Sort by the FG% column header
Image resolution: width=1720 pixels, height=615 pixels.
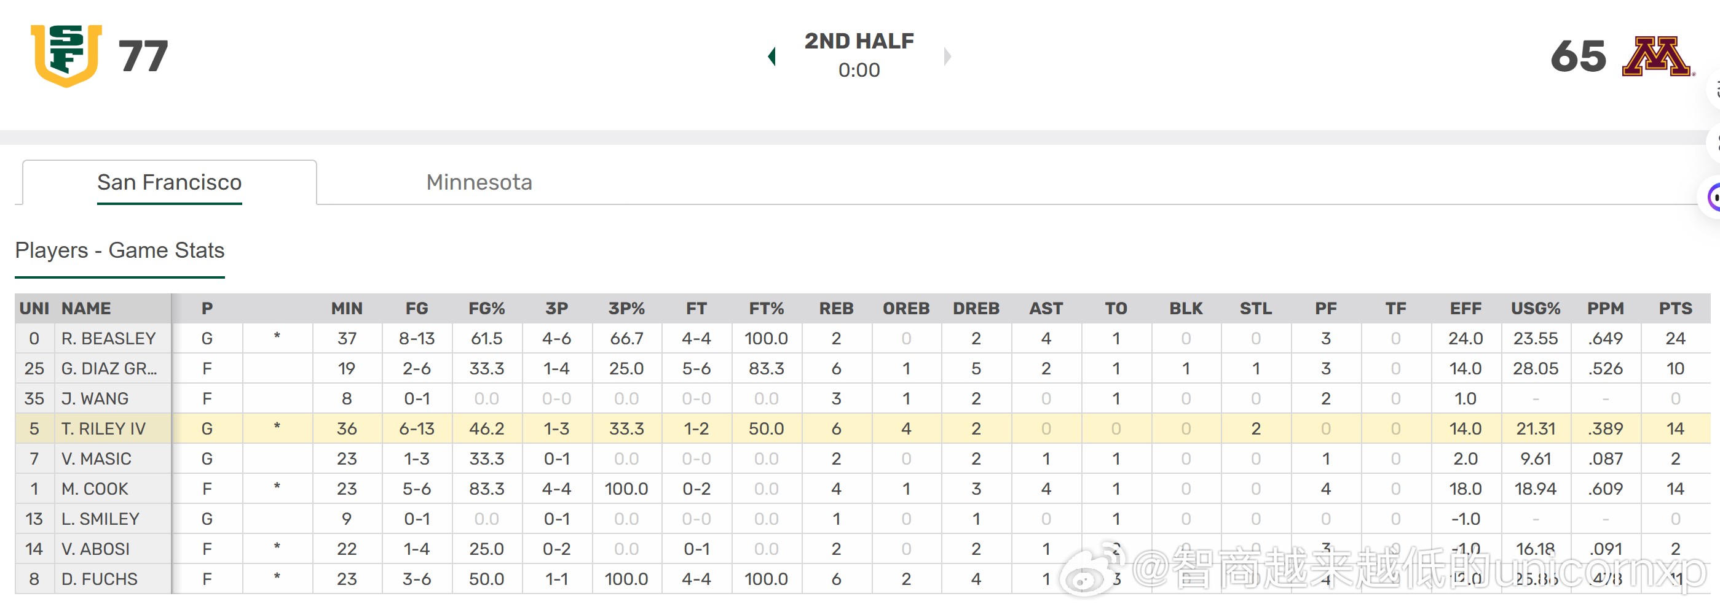point(486,308)
